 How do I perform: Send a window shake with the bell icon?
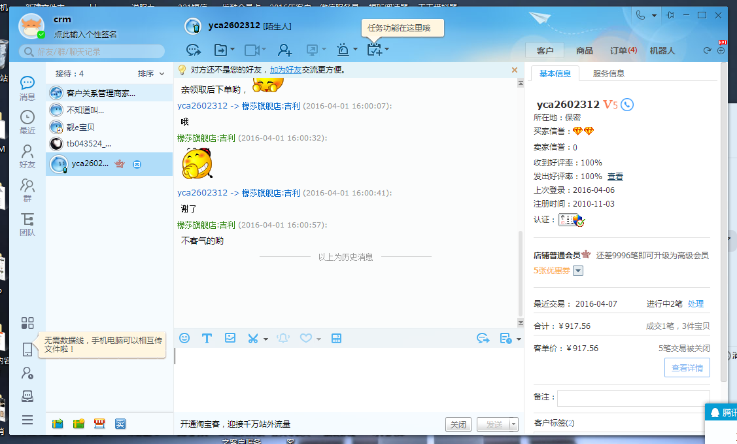pos(283,338)
